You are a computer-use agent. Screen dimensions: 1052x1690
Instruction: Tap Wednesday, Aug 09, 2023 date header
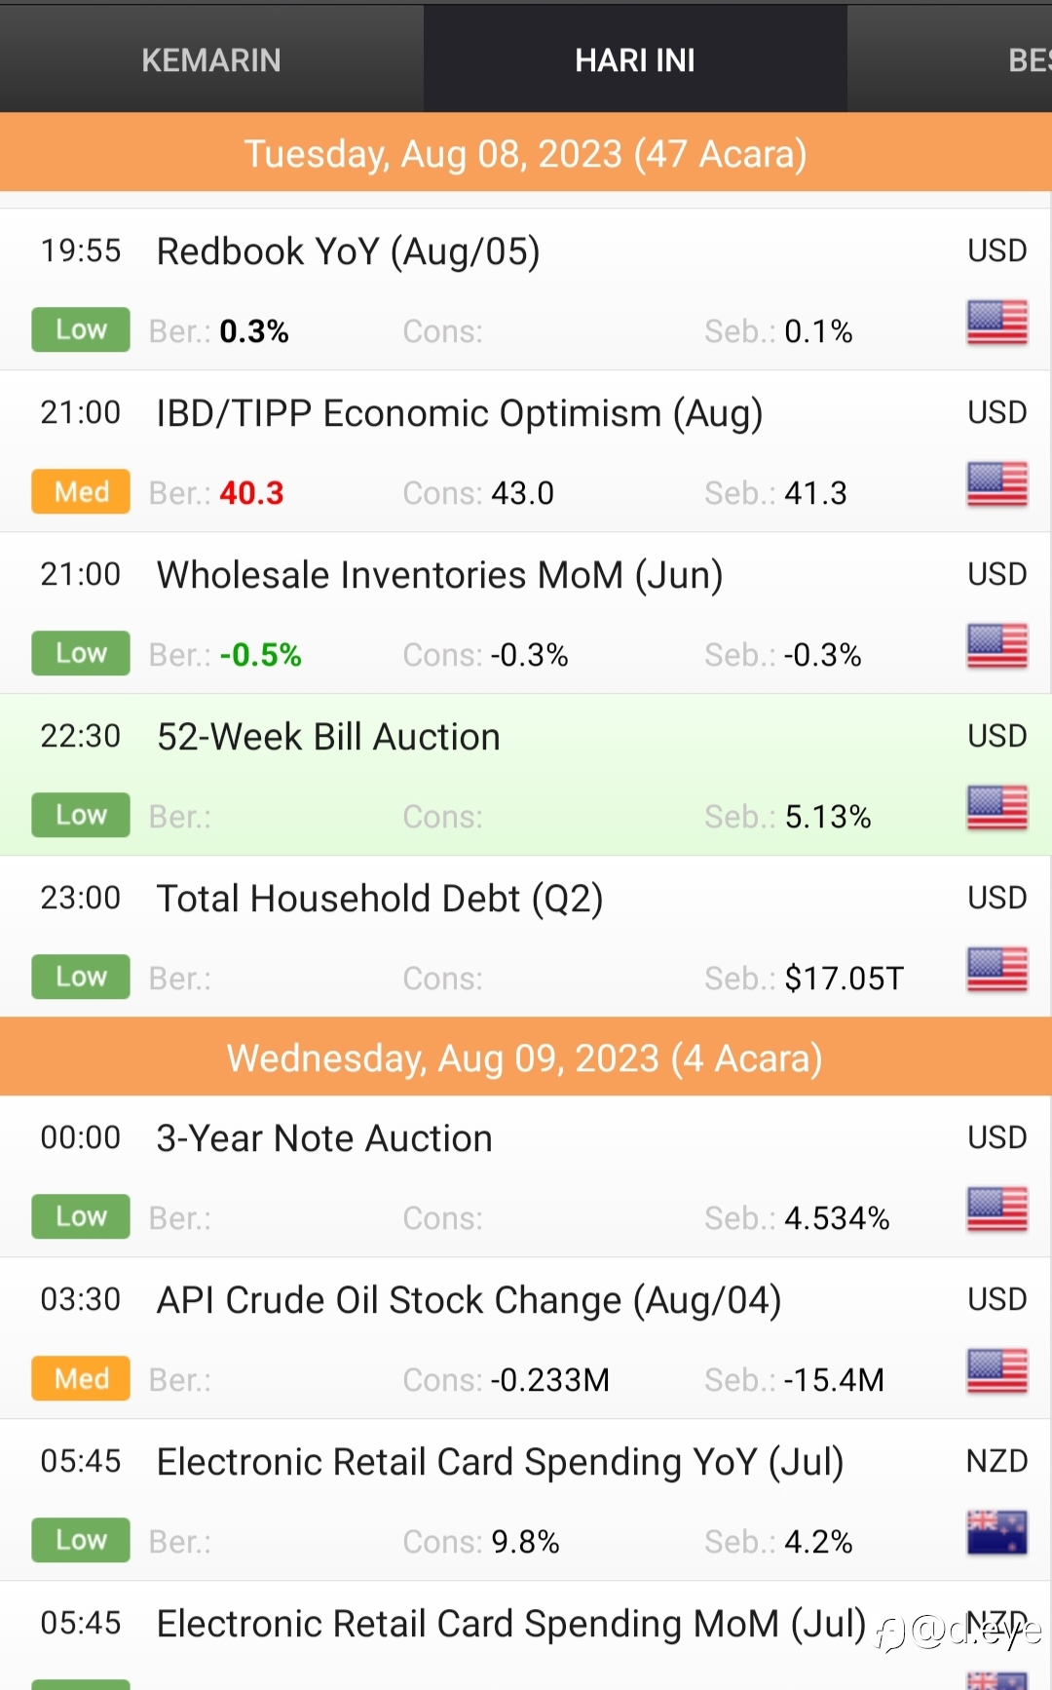pos(526,1057)
